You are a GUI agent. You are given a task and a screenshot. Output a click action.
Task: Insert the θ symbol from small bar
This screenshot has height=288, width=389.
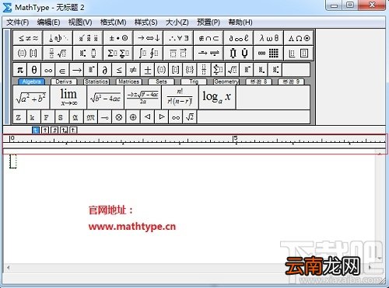click(34, 70)
